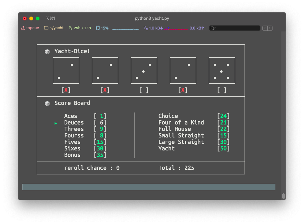Toggle hold marker under the second die

105,90
